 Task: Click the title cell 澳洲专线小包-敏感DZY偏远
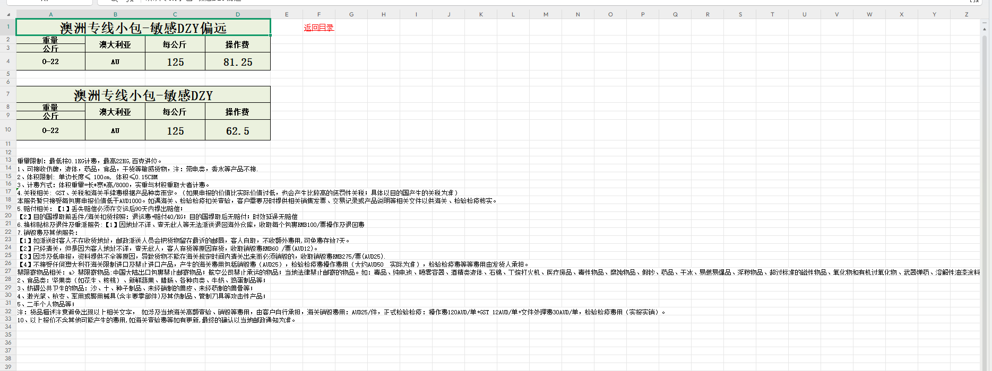pyautogui.click(x=143, y=28)
